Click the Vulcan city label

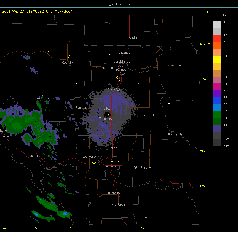(x=150, y=218)
